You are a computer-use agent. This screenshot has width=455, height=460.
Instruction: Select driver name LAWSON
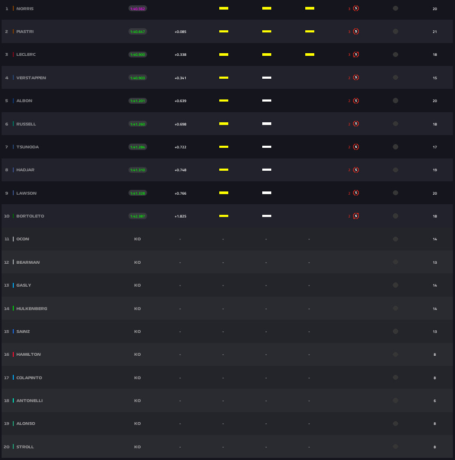(x=27, y=193)
